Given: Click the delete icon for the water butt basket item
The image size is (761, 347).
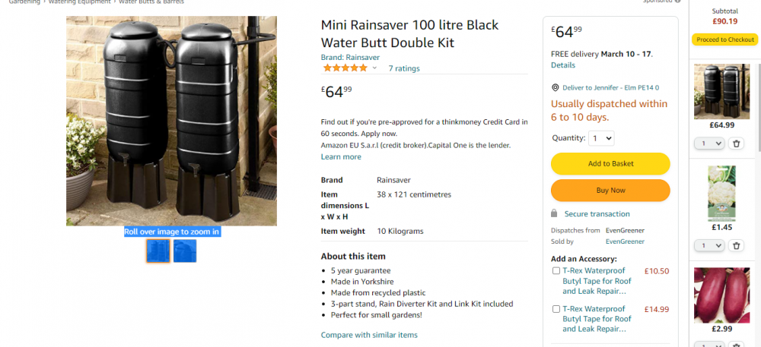Looking at the screenshot, I should click(736, 144).
